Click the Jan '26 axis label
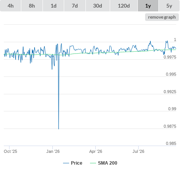The width and height of the screenshot is (180, 173). click(53, 151)
